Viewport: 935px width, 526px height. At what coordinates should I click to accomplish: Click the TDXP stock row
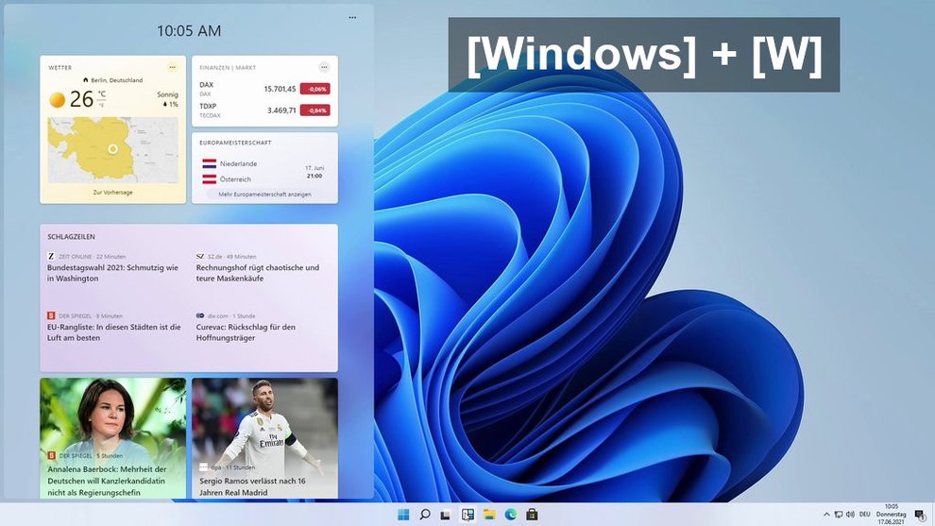264,110
